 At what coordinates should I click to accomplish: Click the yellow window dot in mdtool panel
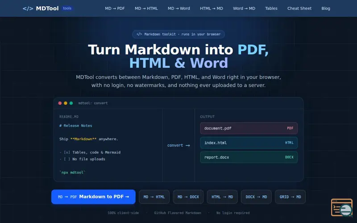[66, 103]
